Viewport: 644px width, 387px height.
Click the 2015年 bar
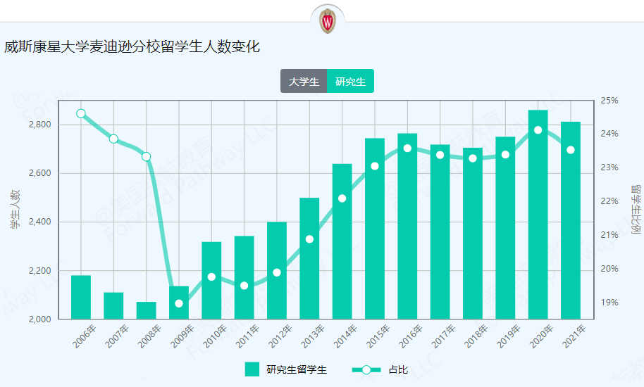[375, 229]
